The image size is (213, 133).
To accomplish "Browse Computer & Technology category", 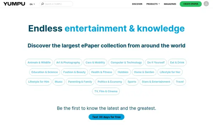I will pyautogui.click(x=126, y=62).
